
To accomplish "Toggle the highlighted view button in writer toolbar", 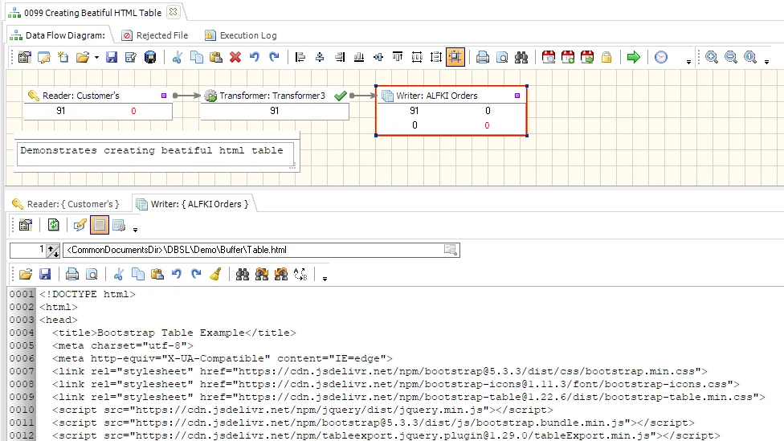I will point(100,226).
